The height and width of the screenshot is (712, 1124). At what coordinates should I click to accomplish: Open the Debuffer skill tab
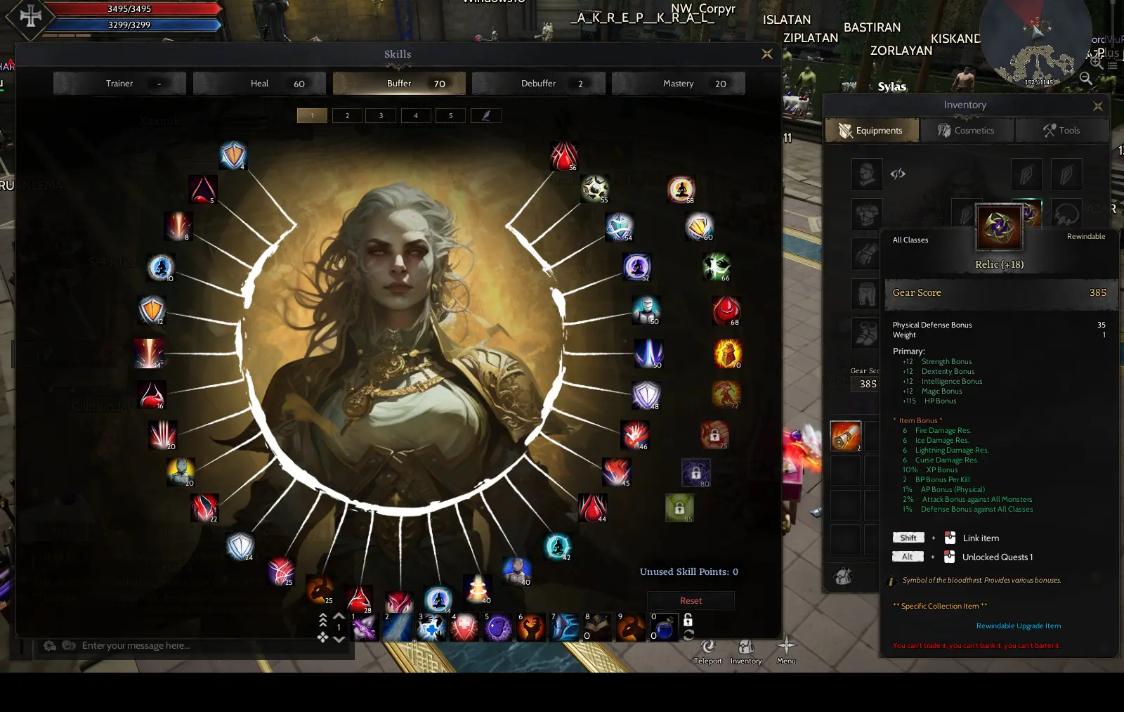[x=539, y=83]
